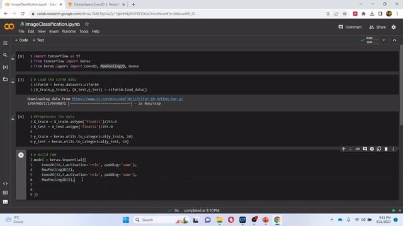
Task: Open Windows Start menu
Action: [126, 220]
